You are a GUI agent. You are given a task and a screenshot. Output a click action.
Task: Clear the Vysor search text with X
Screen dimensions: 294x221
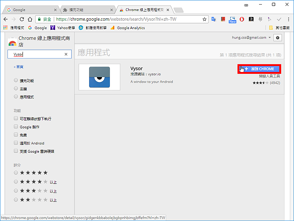(66, 54)
